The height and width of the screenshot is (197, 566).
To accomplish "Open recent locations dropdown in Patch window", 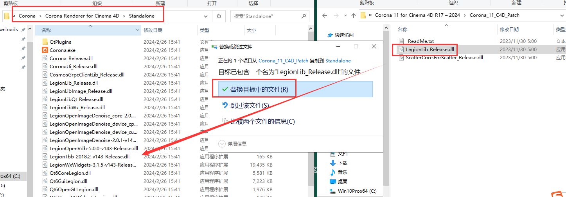I will [345, 16].
